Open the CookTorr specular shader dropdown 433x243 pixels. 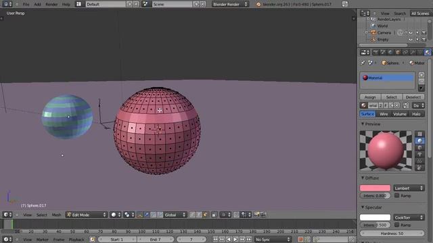tap(409, 217)
